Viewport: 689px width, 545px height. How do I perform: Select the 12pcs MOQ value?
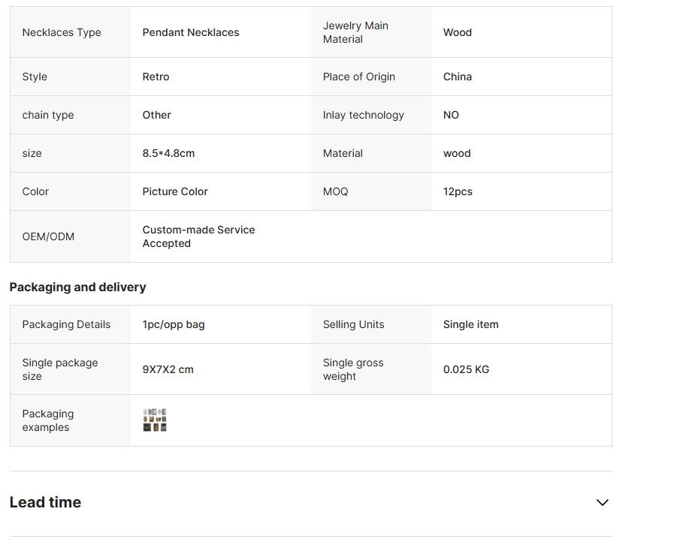[458, 191]
